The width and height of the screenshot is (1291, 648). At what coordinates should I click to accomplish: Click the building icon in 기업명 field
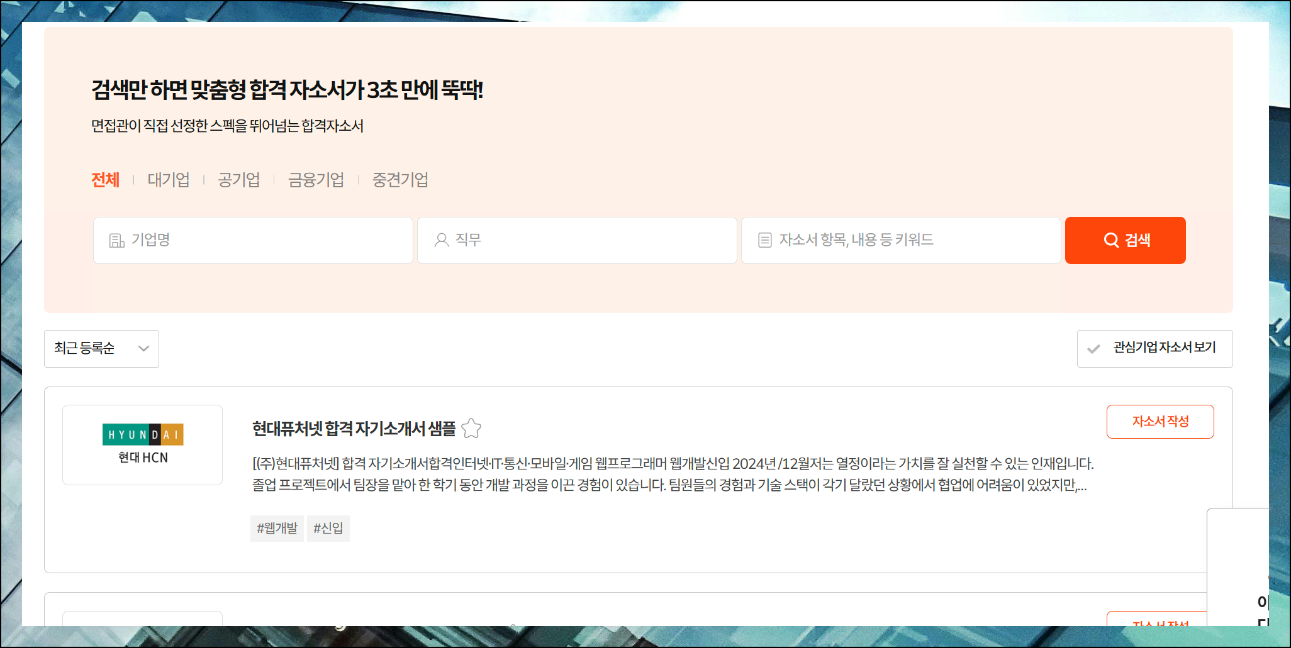click(x=117, y=240)
